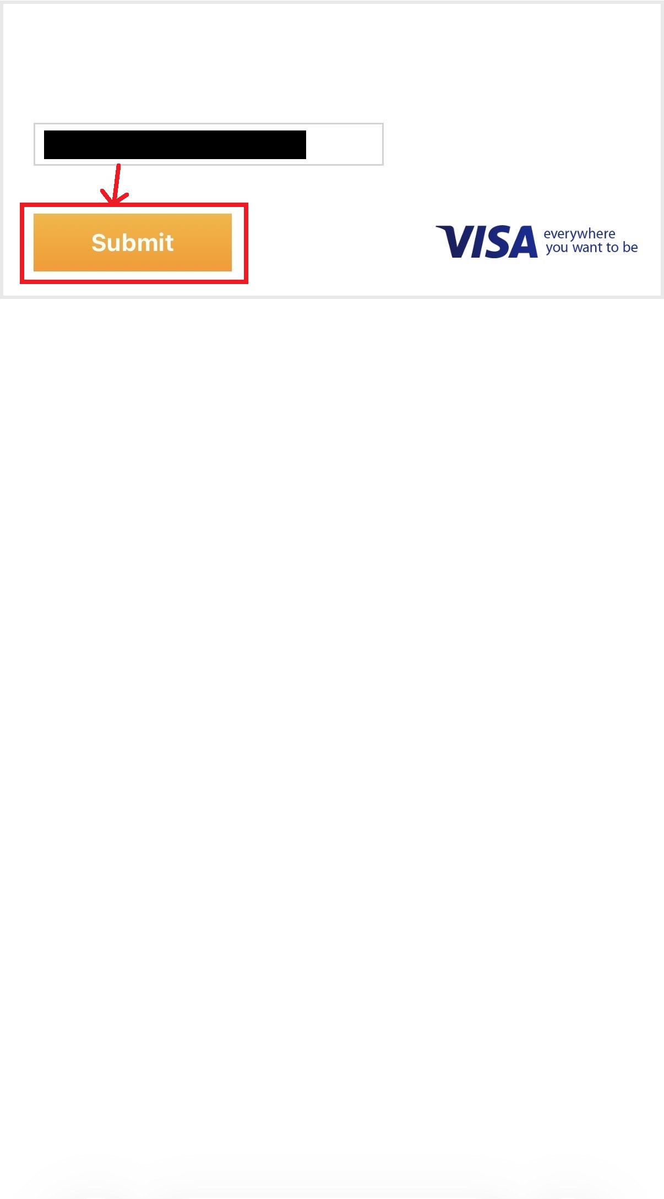Click the arrowhead pointing to Submit
The width and height of the screenshot is (664, 1199).
click(113, 198)
